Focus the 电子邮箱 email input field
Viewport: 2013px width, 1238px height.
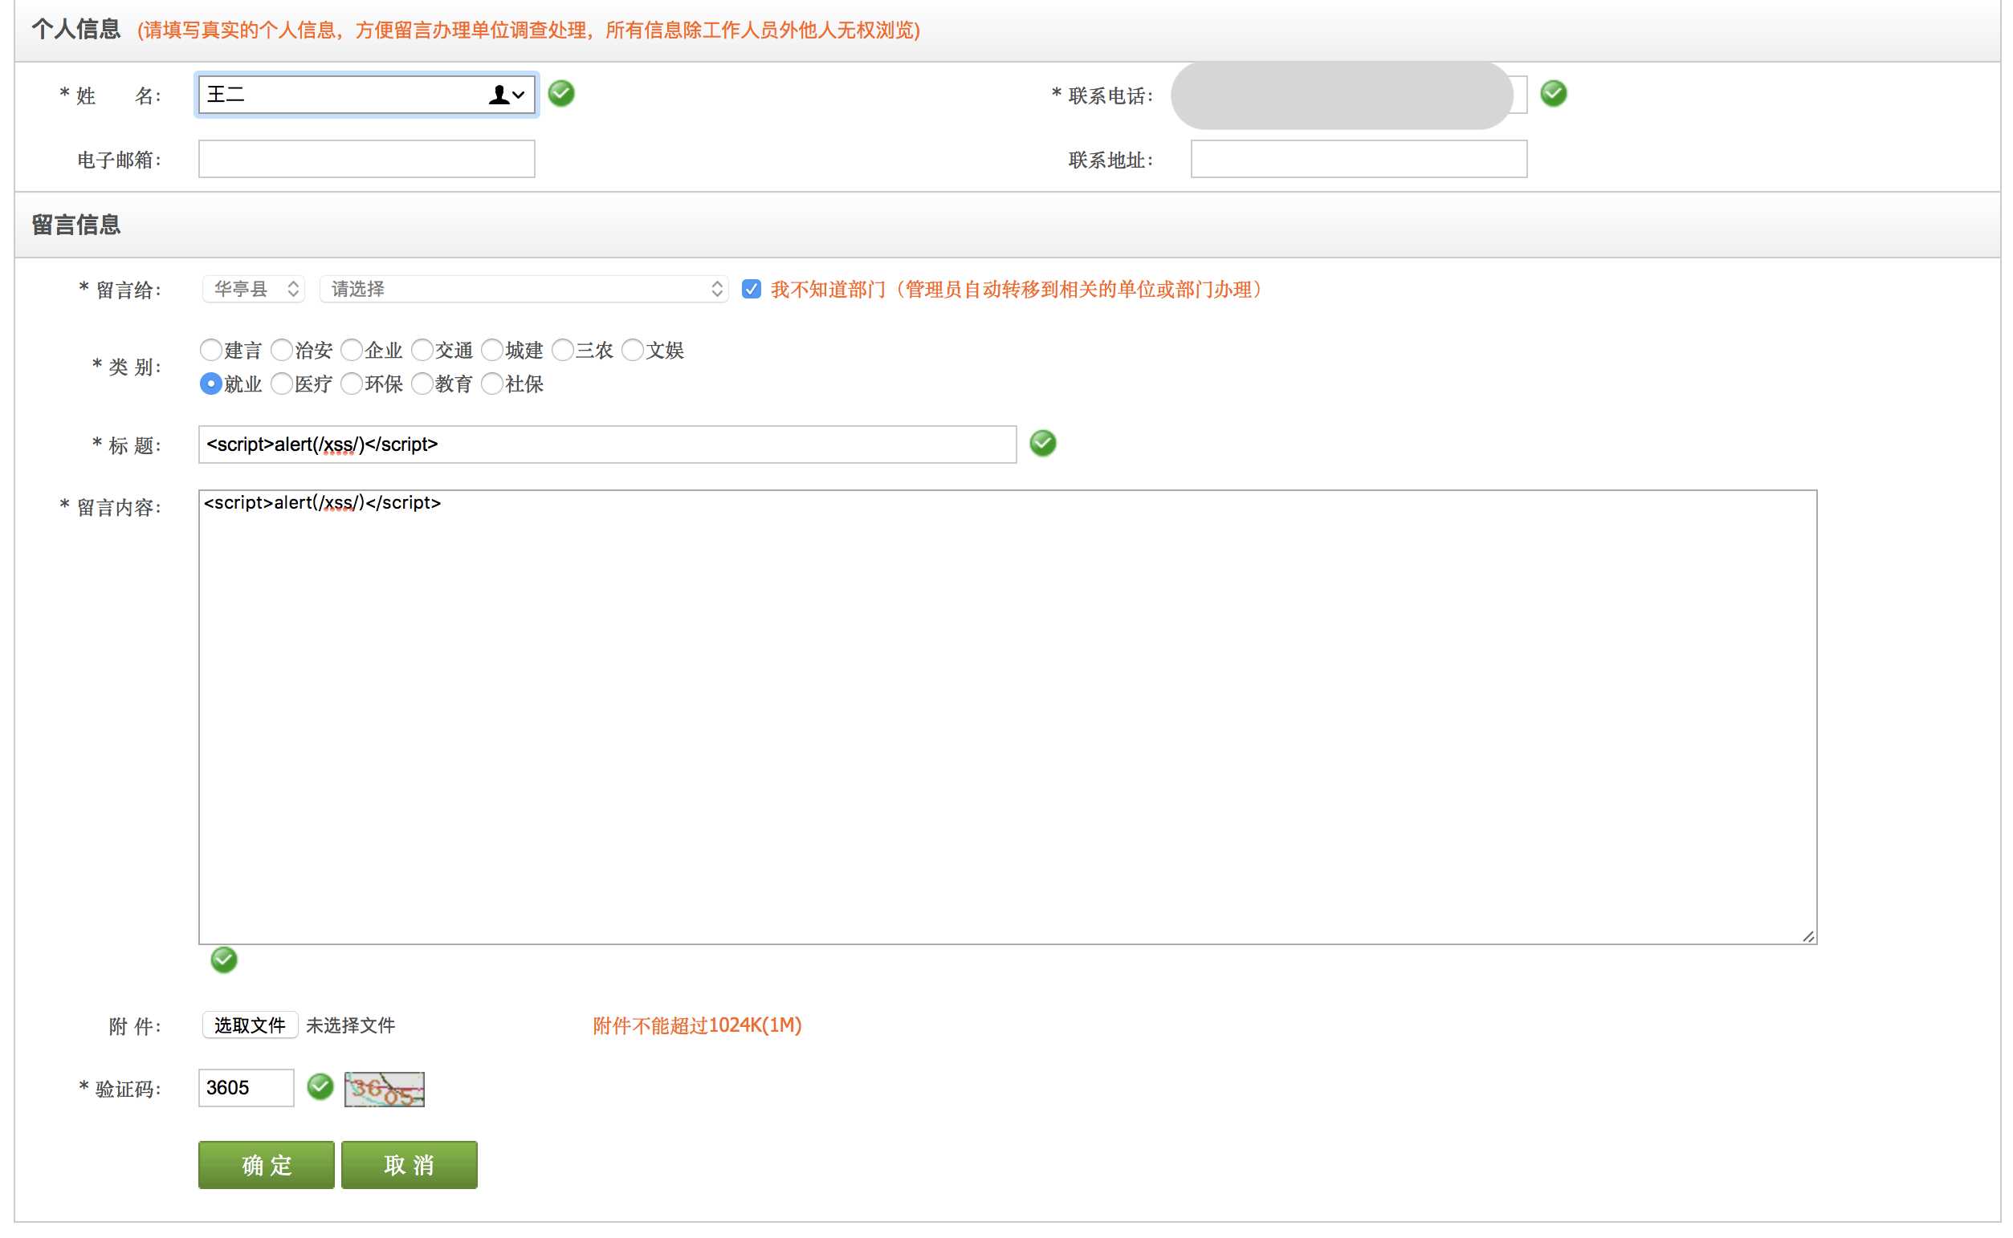(x=366, y=159)
